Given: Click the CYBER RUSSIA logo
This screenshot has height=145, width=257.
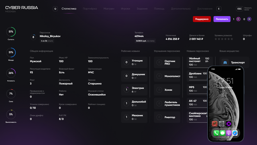Looking at the screenshot, I should pyautogui.click(x=21, y=8).
